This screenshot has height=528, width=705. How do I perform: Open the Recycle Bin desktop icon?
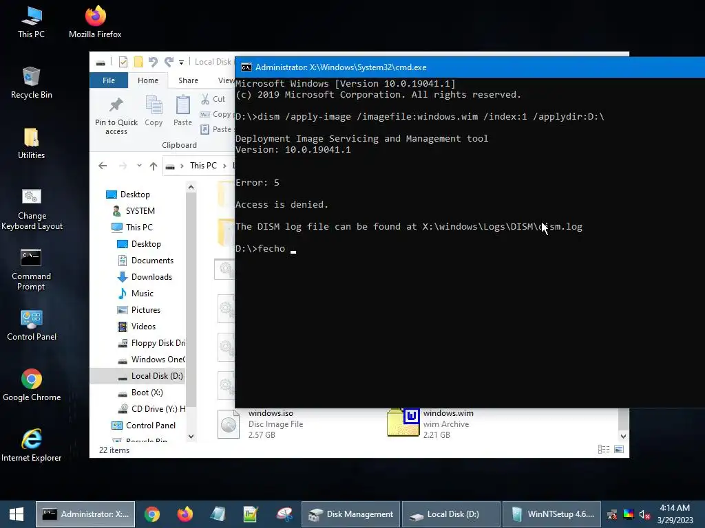coord(31,82)
